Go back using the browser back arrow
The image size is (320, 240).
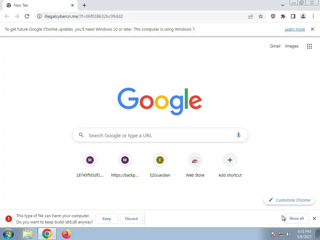click(x=7, y=16)
